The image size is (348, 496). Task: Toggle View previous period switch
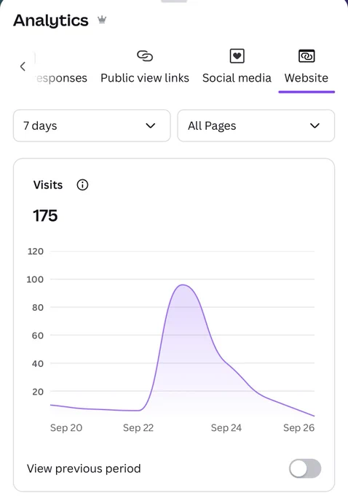pyautogui.click(x=305, y=468)
